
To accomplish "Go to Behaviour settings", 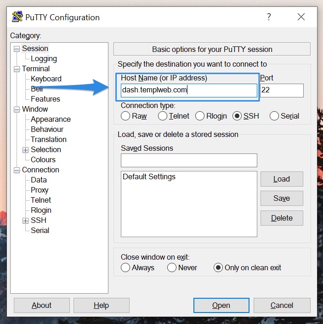I will click(x=47, y=129).
